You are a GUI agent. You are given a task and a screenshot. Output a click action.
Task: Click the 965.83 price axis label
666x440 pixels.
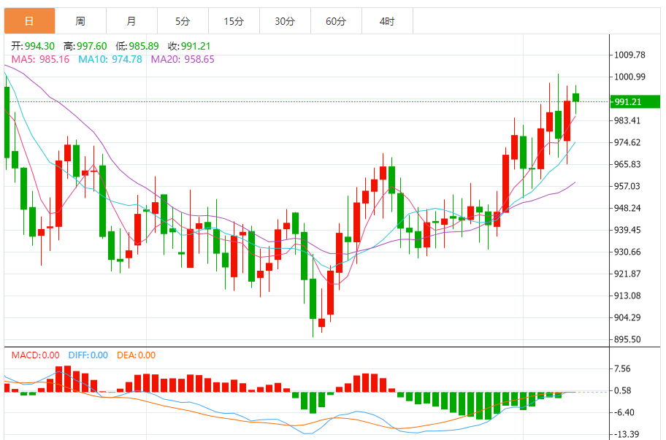click(627, 164)
